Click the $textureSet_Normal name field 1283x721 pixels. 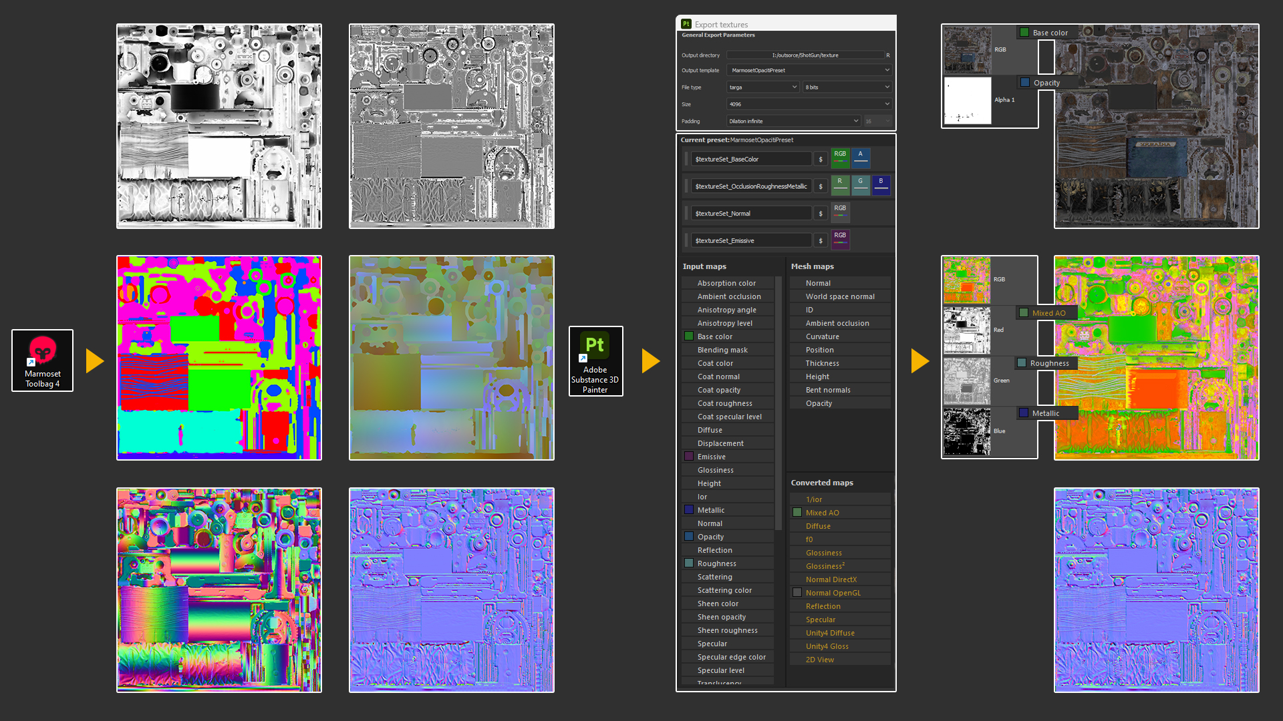click(752, 214)
